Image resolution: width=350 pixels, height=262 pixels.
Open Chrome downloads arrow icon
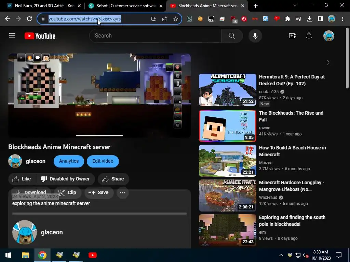tap(310, 19)
